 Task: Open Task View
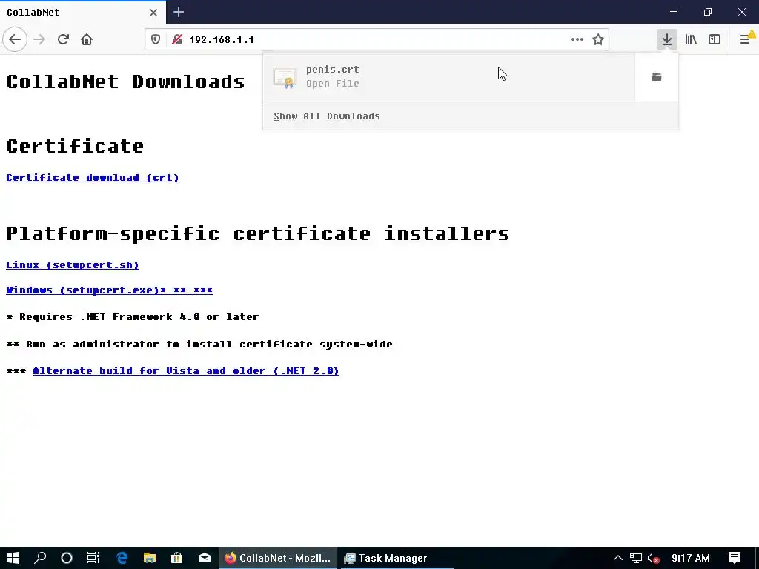[93, 558]
